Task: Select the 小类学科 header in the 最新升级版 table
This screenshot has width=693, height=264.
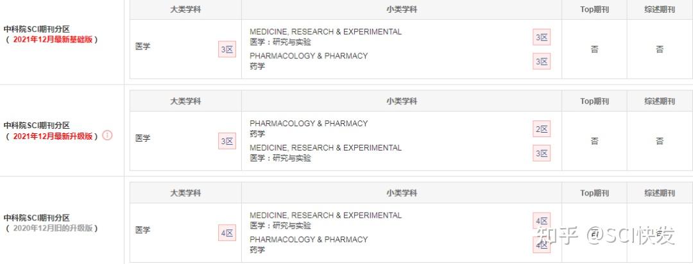Action: pyautogui.click(x=402, y=101)
